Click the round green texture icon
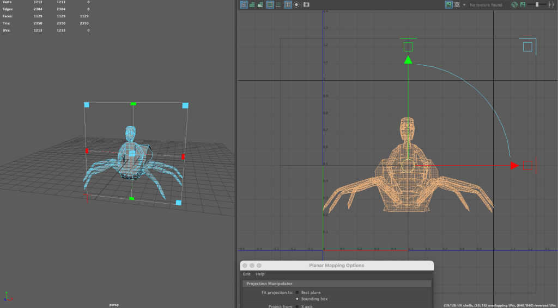 point(514,4)
